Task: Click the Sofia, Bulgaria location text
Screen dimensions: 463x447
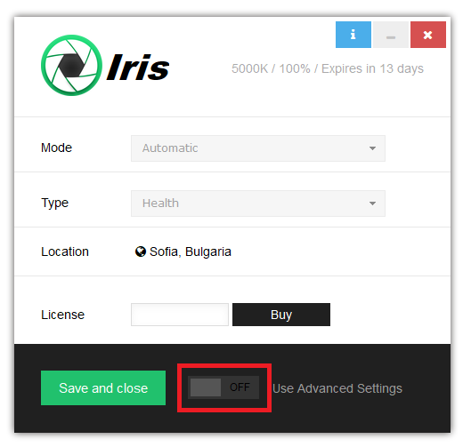Action: [x=191, y=251]
